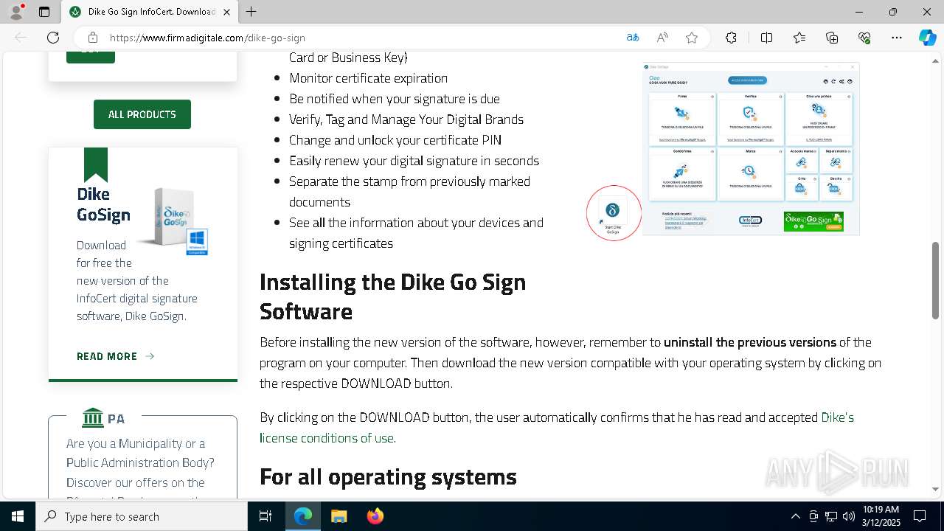Select text 'Easily renew your digital signature in seconds'
Image resolution: width=944 pixels, height=531 pixels.
point(414,161)
